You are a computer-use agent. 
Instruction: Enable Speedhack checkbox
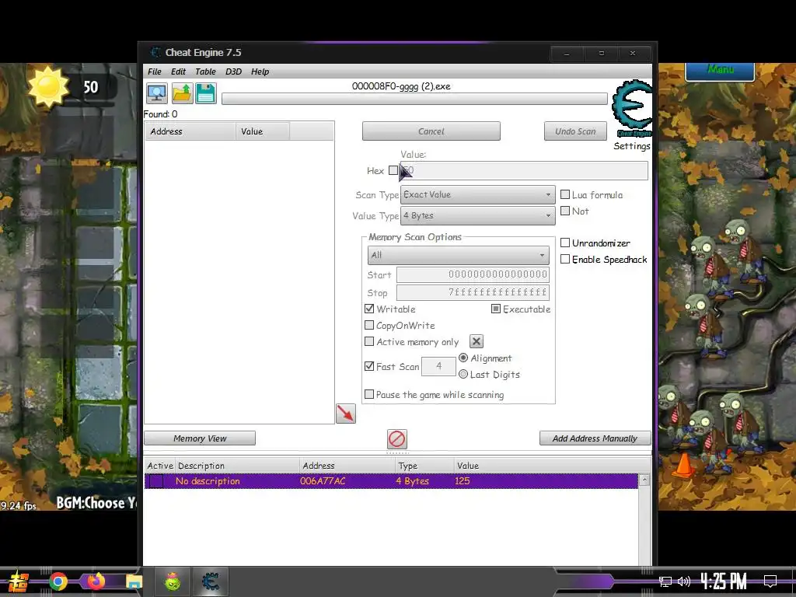point(565,259)
